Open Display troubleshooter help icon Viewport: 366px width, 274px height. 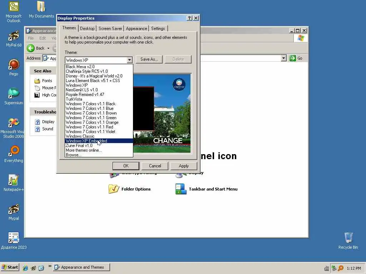(37, 122)
